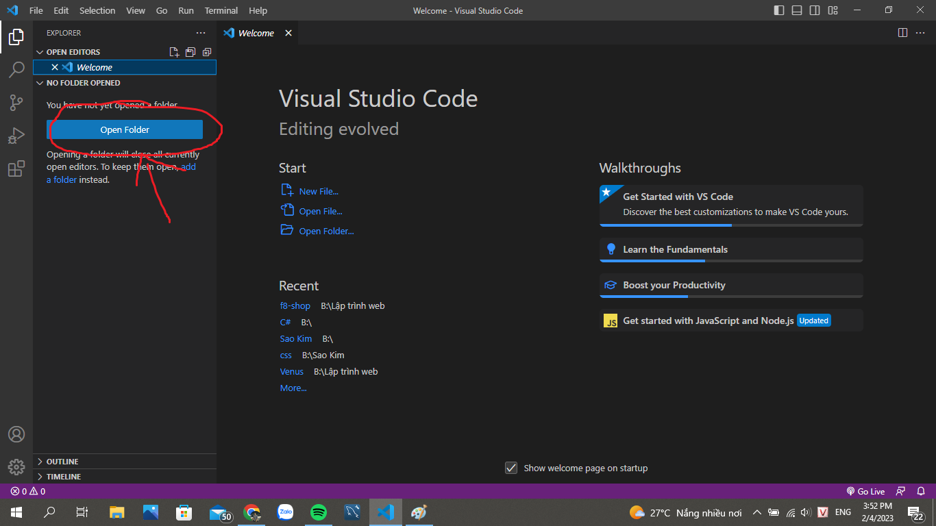936x526 pixels.
Task: Open the Run and Debug view
Action: click(x=16, y=136)
